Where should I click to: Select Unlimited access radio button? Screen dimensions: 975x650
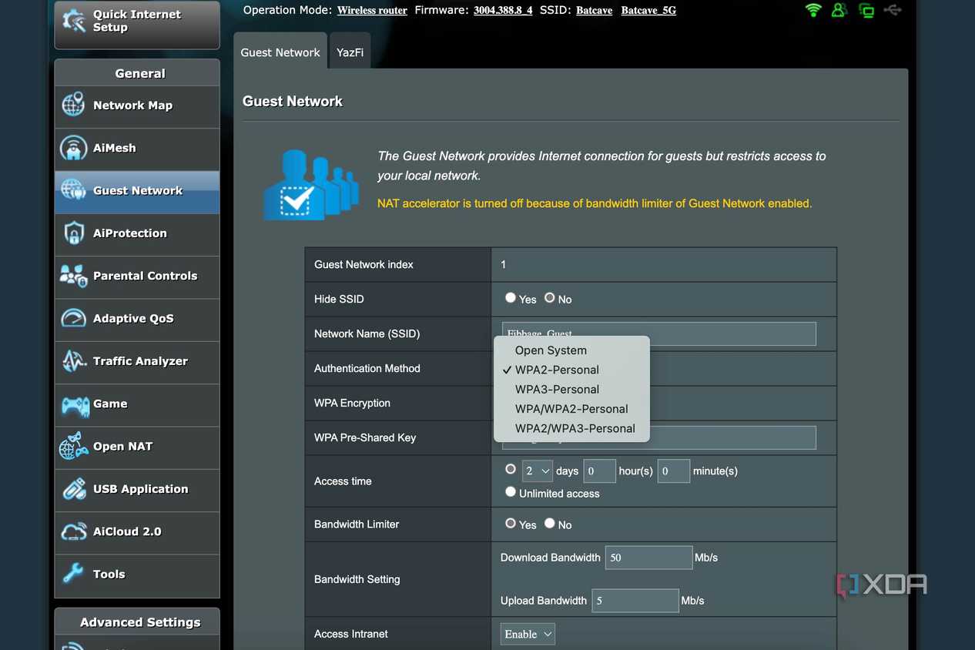(x=511, y=491)
